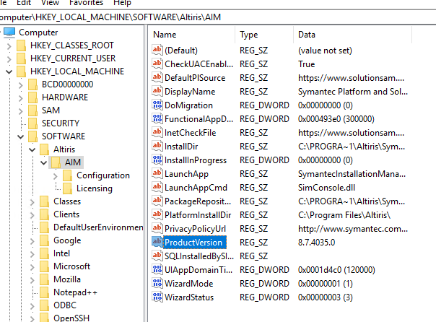The image size is (436, 322).
Task: Select the SECURITY key in tree
Action: point(61,123)
